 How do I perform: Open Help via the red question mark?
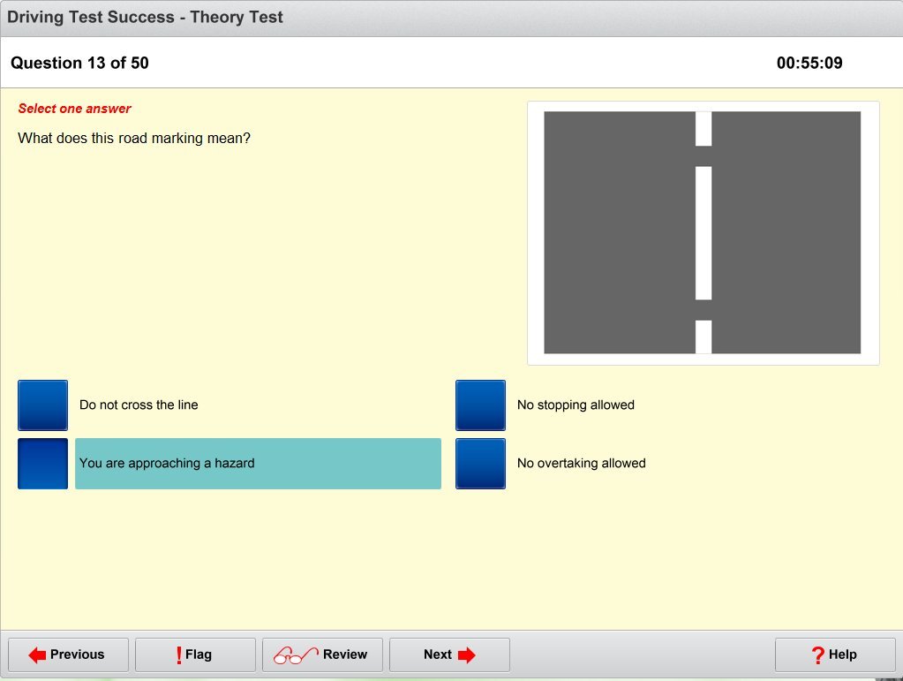(817, 655)
